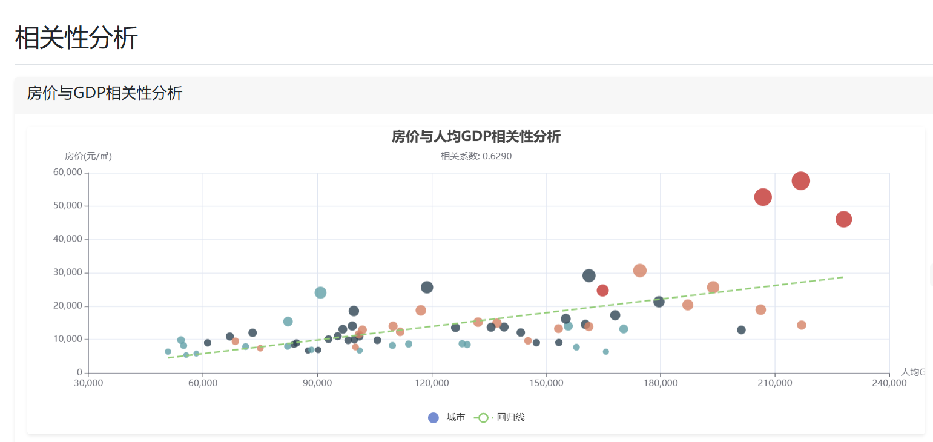Select the orange bubble near GDP 194,000
The width and height of the screenshot is (933, 442).
pos(713,287)
